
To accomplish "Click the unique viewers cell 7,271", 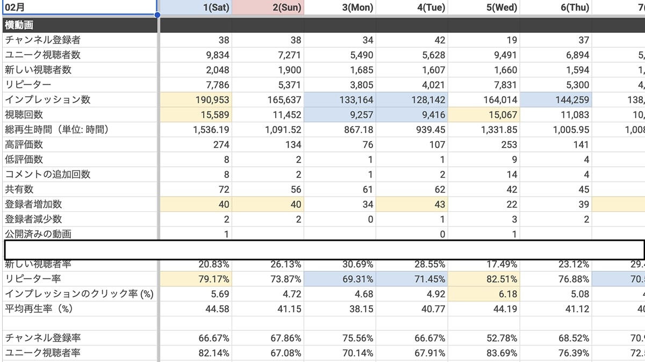I will point(268,55).
